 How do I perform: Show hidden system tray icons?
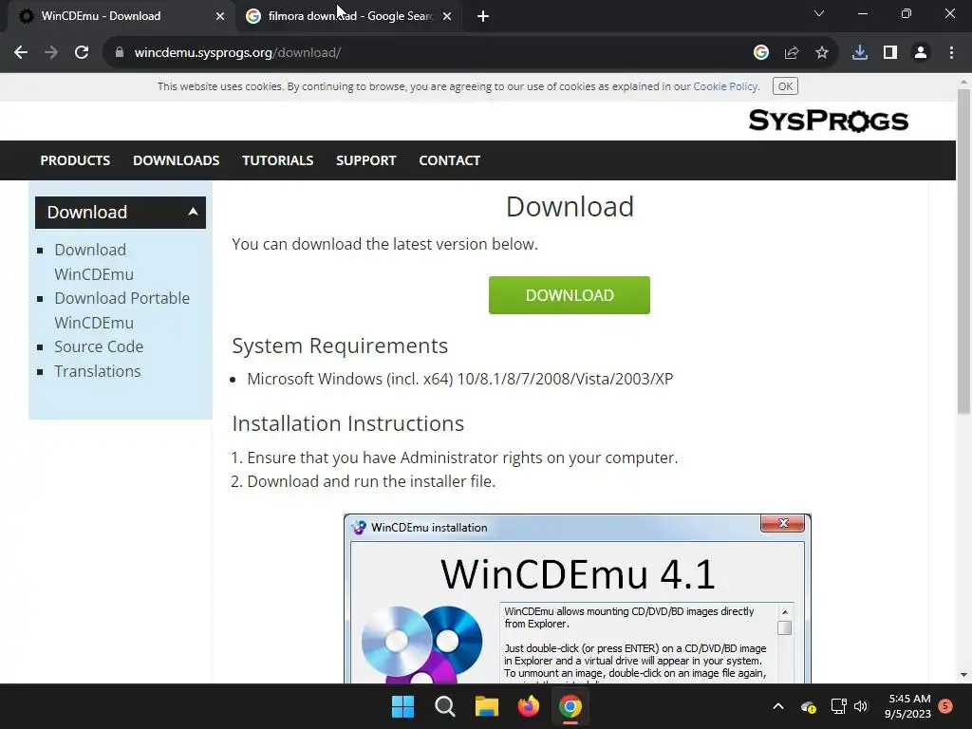click(x=778, y=706)
